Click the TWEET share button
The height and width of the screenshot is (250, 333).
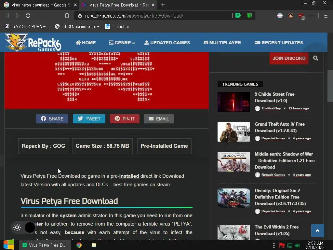tap(89, 118)
